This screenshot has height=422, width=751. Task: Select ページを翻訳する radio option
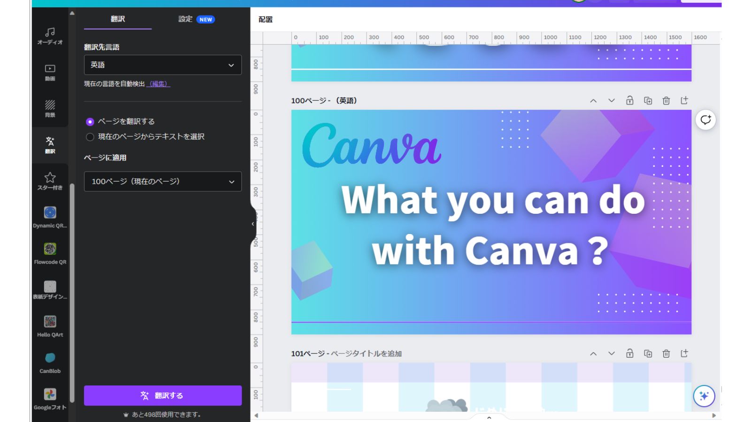90,122
